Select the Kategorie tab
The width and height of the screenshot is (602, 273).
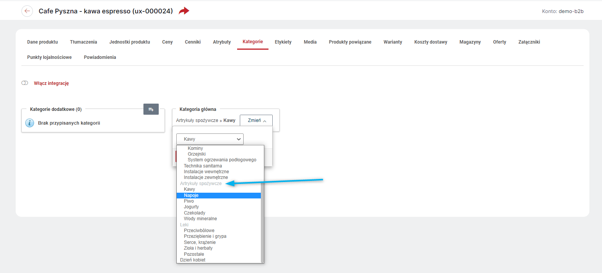tap(253, 42)
